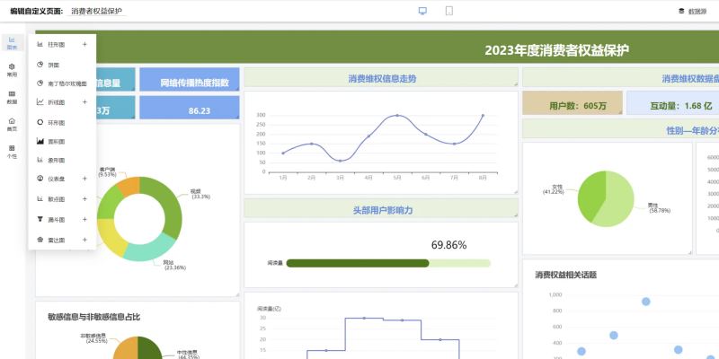
Task: Click the teal 网站 donut segment
Action: (x=148, y=249)
